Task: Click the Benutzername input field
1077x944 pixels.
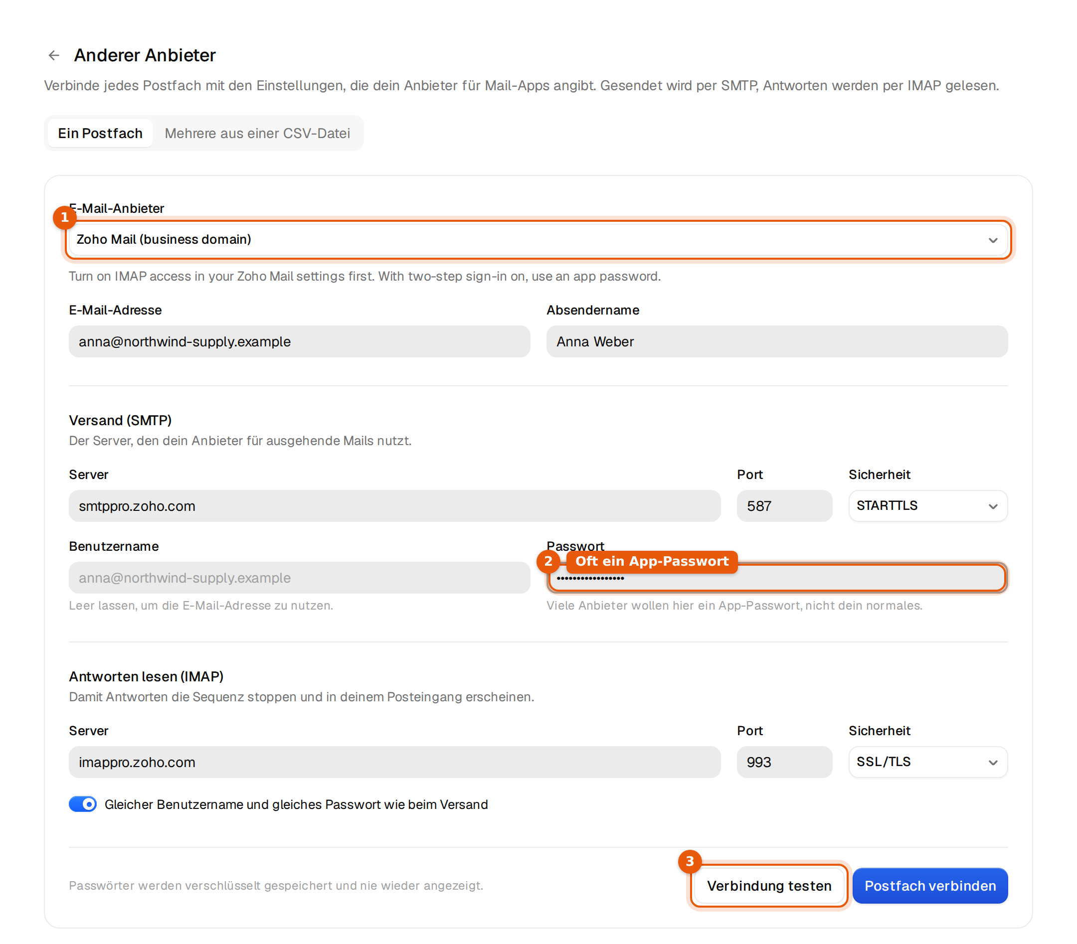Action: coord(299,577)
